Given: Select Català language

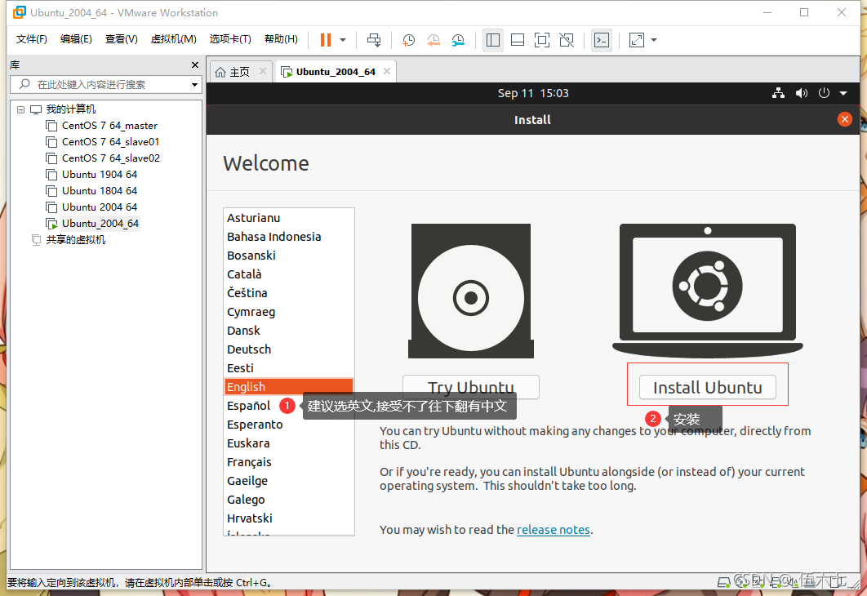Looking at the screenshot, I should tap(289, 274).
